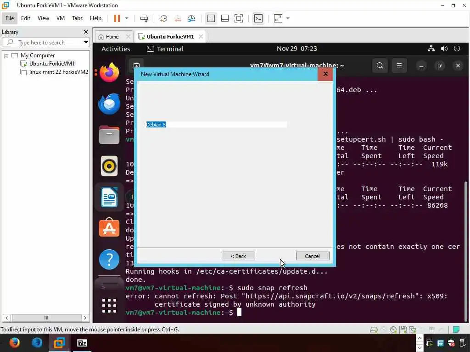Select My Computer in the library
Screen dimensions: 470x352
pyautogui.click(x=38, y=55)
